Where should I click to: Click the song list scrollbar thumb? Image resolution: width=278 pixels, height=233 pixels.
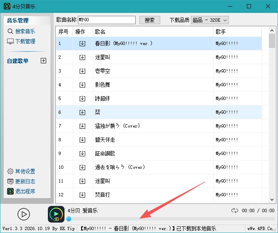pyautogui.click(x=272, y=41)
